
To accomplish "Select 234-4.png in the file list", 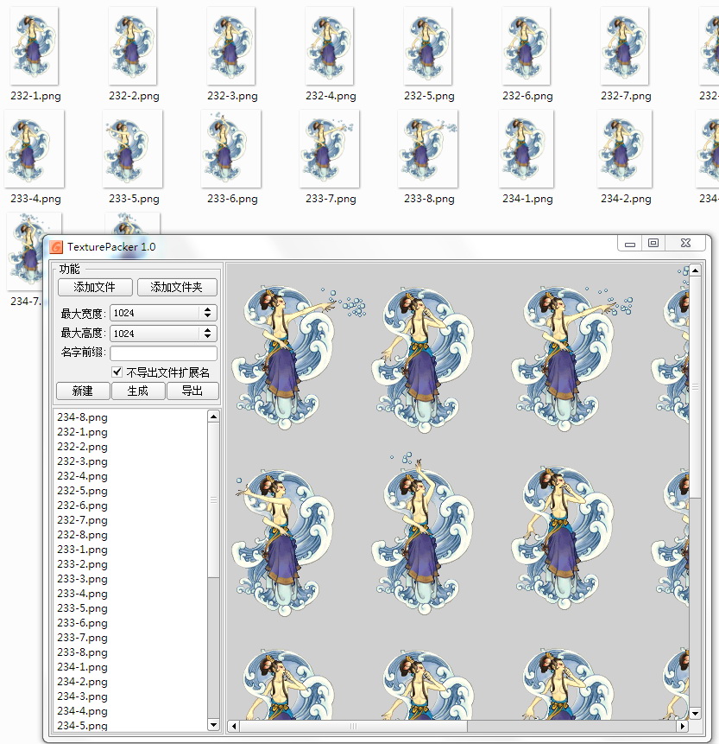I will [x=83, y=712].
